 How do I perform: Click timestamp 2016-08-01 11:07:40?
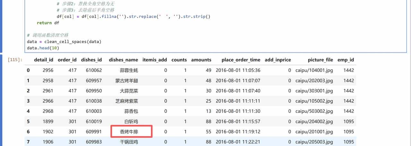[x=238, y=91]
